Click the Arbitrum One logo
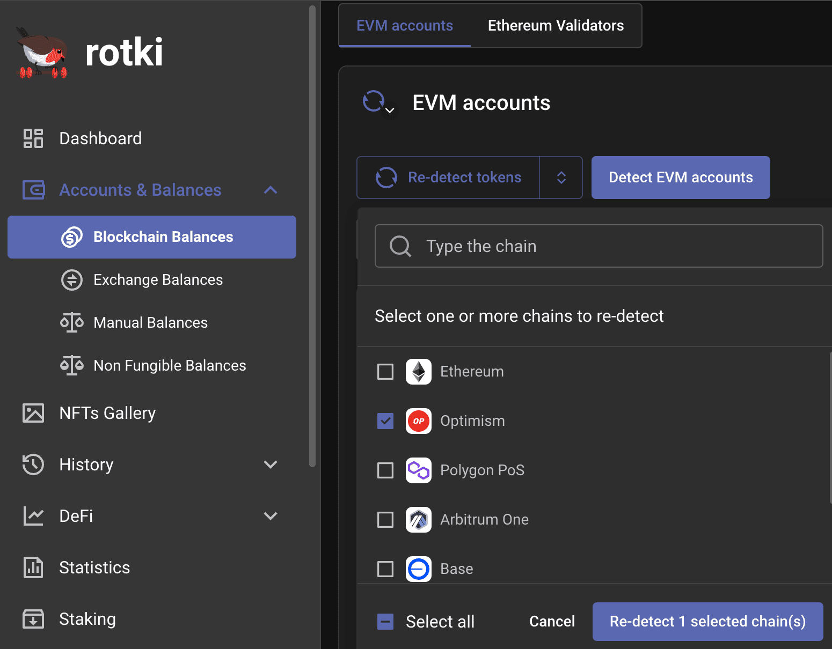The image size is (832, 649). pyautogui.click(x=419, y=520)
